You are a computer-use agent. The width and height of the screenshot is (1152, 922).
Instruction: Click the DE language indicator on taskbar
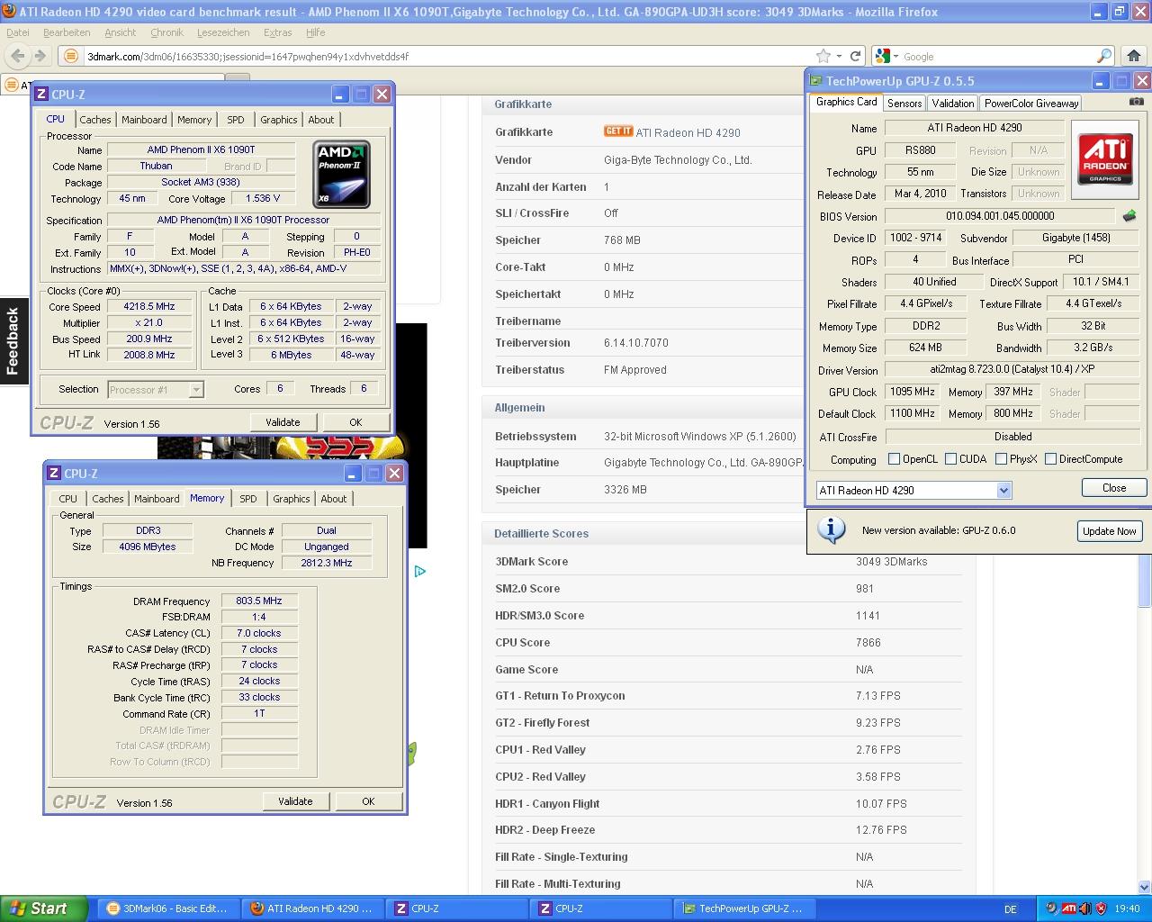[x=1010, y=909]
